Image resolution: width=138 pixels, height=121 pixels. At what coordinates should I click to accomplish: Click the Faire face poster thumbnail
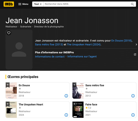click(78, 110)
